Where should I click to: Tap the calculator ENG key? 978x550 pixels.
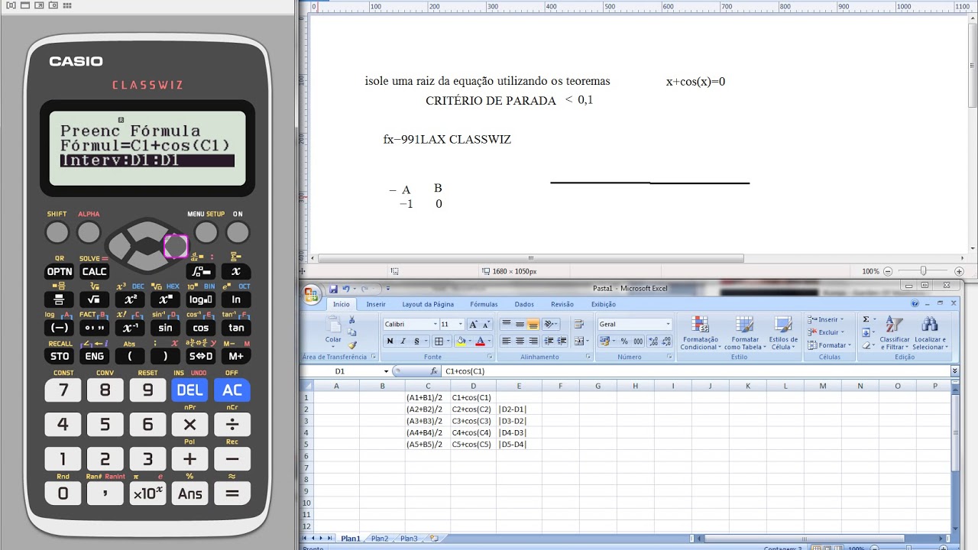[x=95, y=356]
